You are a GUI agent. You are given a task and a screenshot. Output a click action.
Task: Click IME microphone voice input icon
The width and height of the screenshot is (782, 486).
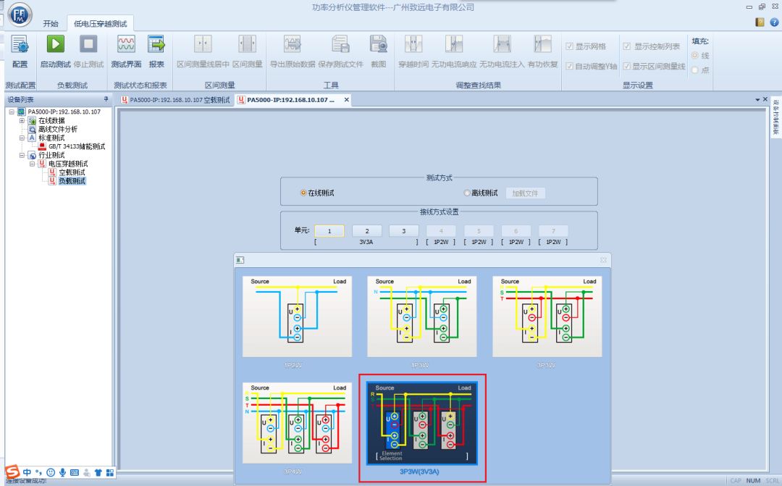pyautogui.click(x=63, y=472)
